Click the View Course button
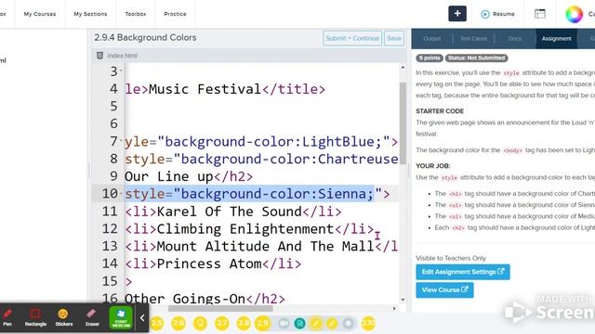 (444, 290)
